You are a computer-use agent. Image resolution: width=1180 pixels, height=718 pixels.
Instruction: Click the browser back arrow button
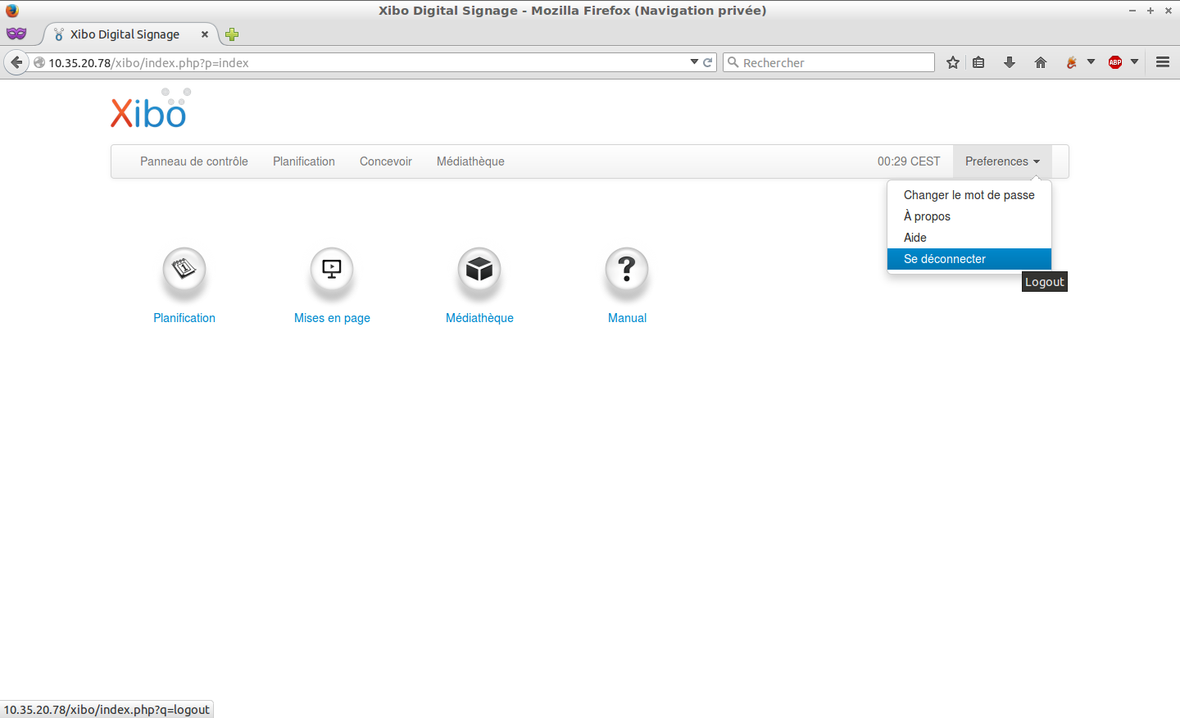[x=16, y=62]
